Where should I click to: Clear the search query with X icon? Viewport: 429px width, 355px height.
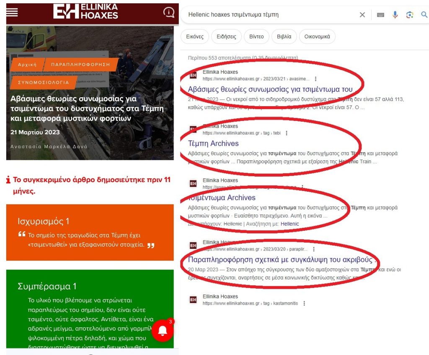coord(362,15)
